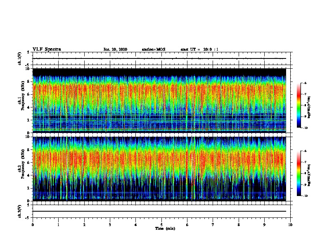327x252 pixels.
Task: Click the "4" kHz tick label on ch.2 axis
Action: coord(29,175)
